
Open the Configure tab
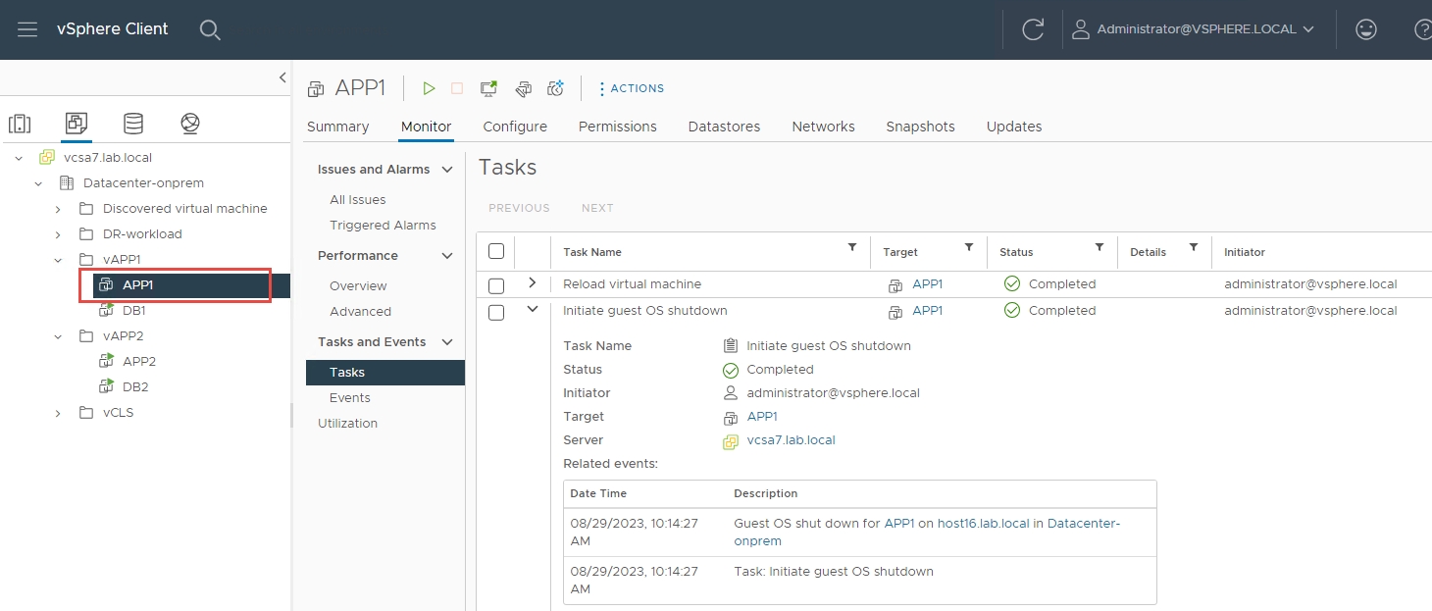tap(515, 127)
